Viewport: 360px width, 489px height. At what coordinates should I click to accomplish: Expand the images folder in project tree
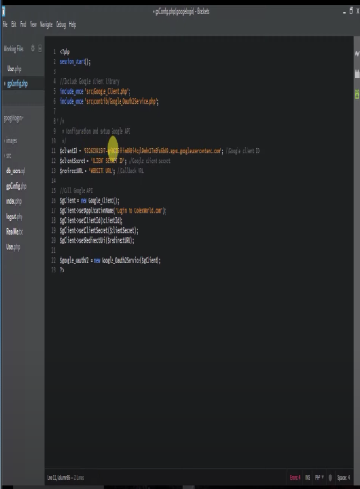tap(12, 141)
